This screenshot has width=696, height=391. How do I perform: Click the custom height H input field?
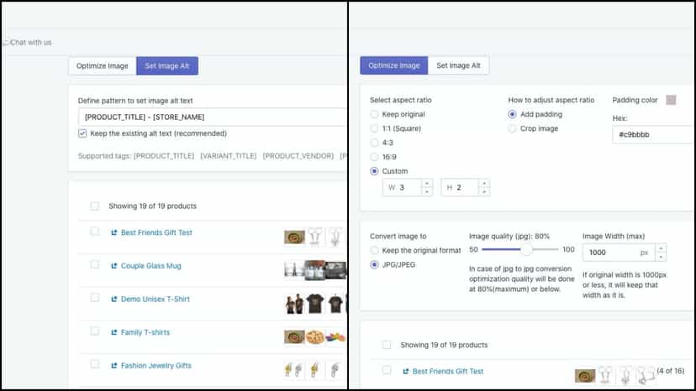(461, 187)
